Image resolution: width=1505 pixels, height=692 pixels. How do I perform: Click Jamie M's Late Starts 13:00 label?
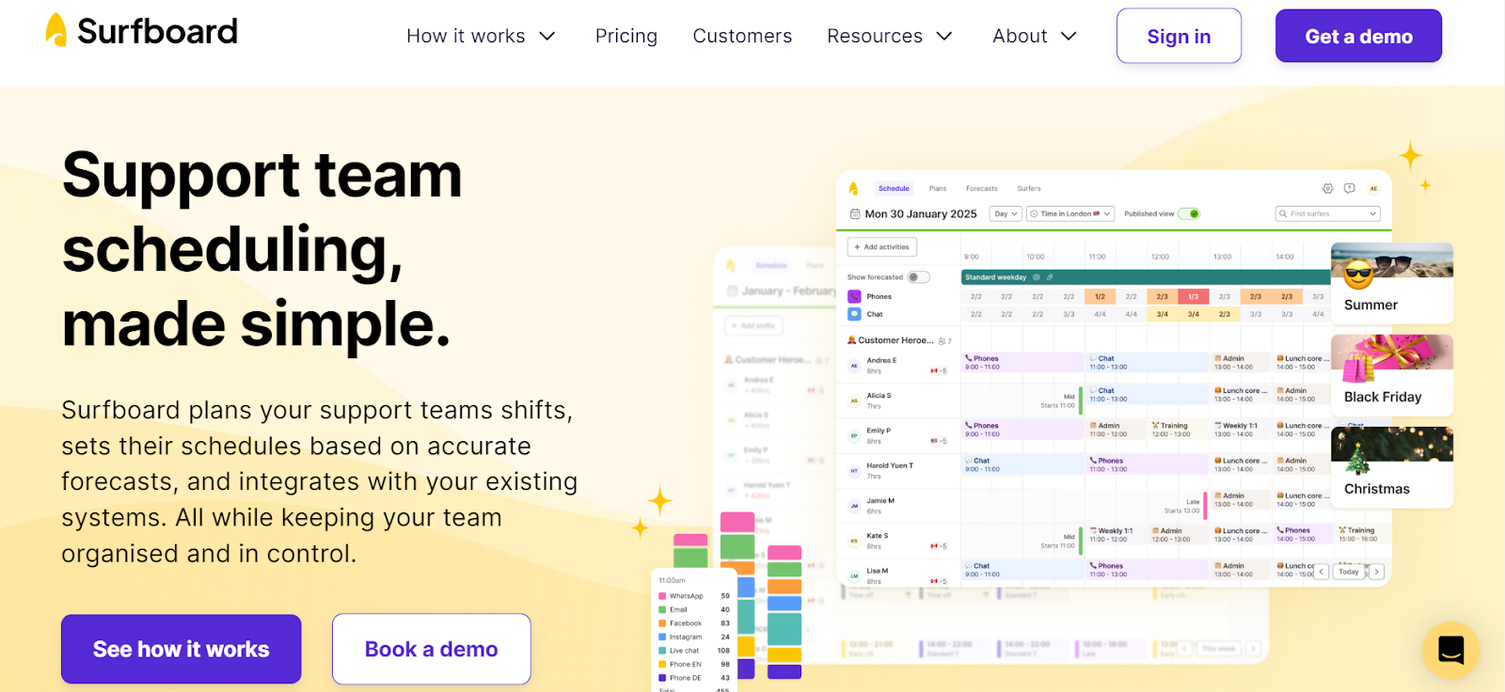(x=1181, y=506)
